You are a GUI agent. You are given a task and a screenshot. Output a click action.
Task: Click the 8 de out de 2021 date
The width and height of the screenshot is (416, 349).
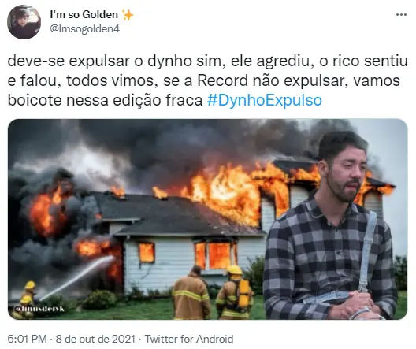click(x=95, y=339)
